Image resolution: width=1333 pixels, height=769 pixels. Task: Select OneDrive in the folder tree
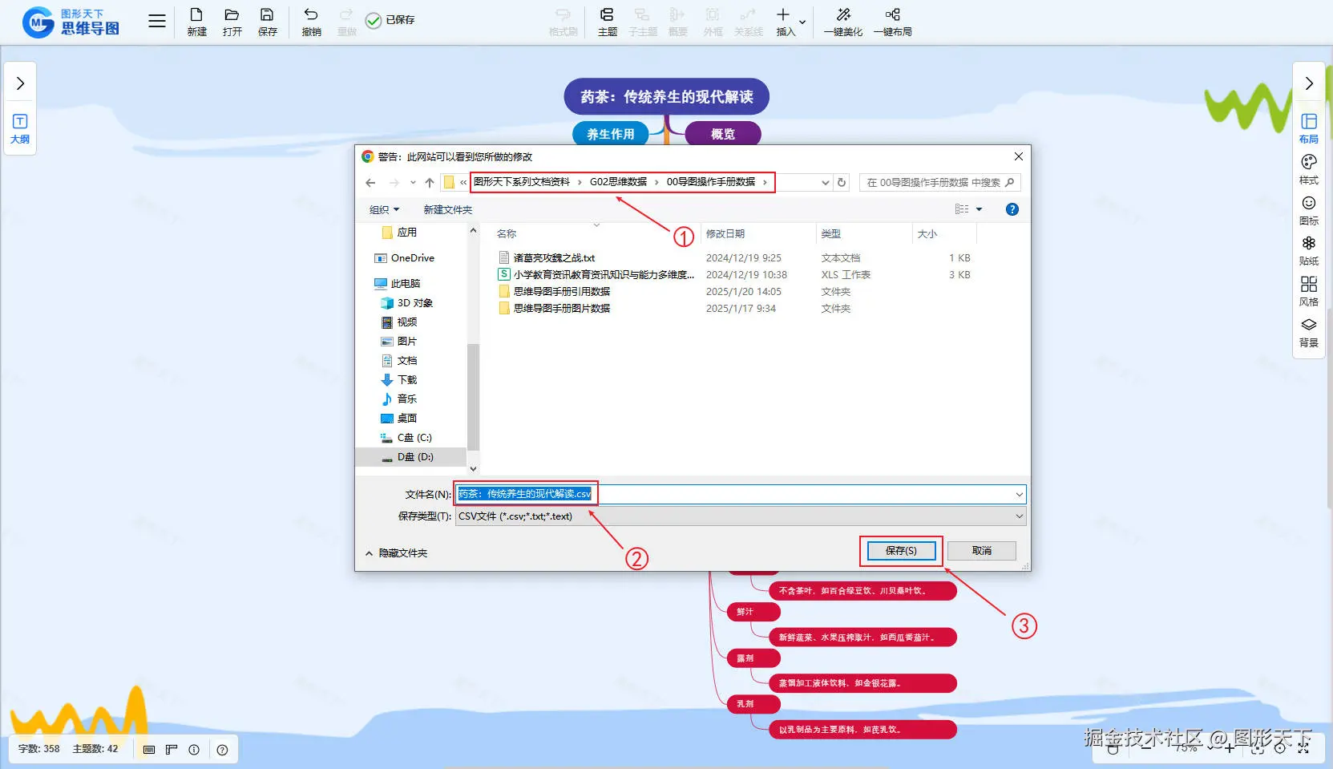coord(405,258)
